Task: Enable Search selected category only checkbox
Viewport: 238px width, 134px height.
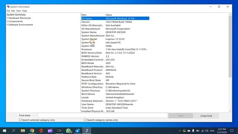Action: (x=20, y=120)
